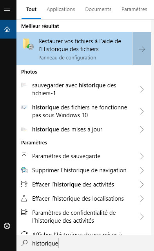
Task: Click the search magnifier icon in the search box
Action: (24, 243)
